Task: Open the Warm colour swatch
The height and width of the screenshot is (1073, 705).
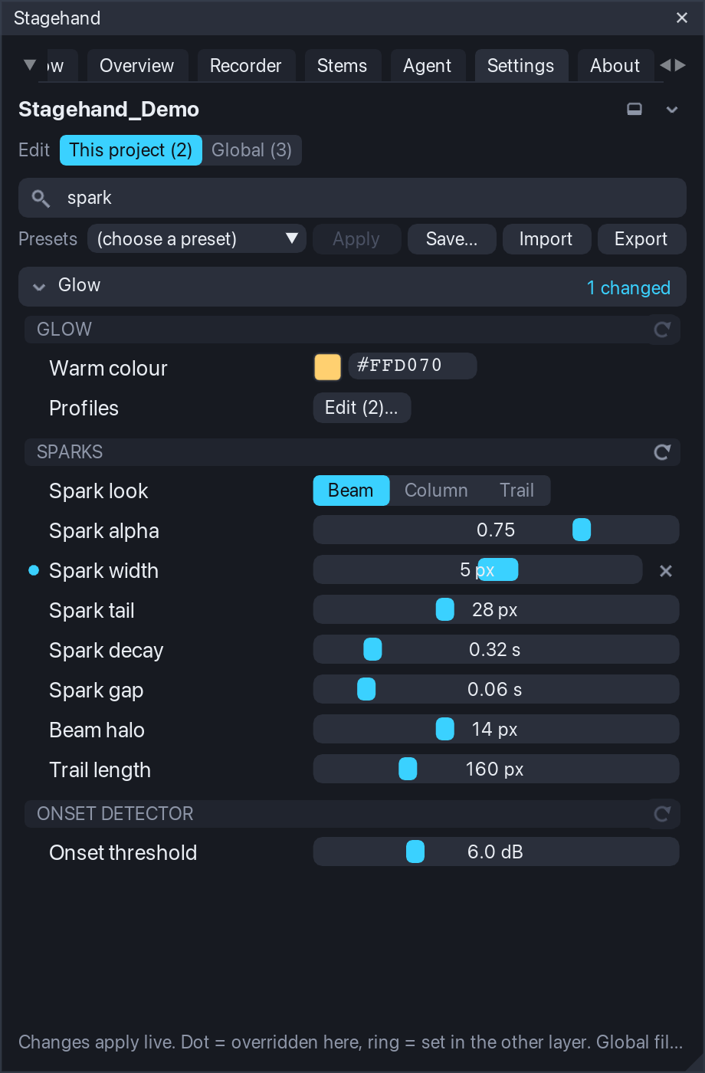Action: click(327, 366)
